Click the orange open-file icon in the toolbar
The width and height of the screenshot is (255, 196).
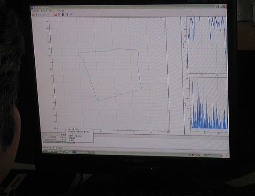(32, 15)
